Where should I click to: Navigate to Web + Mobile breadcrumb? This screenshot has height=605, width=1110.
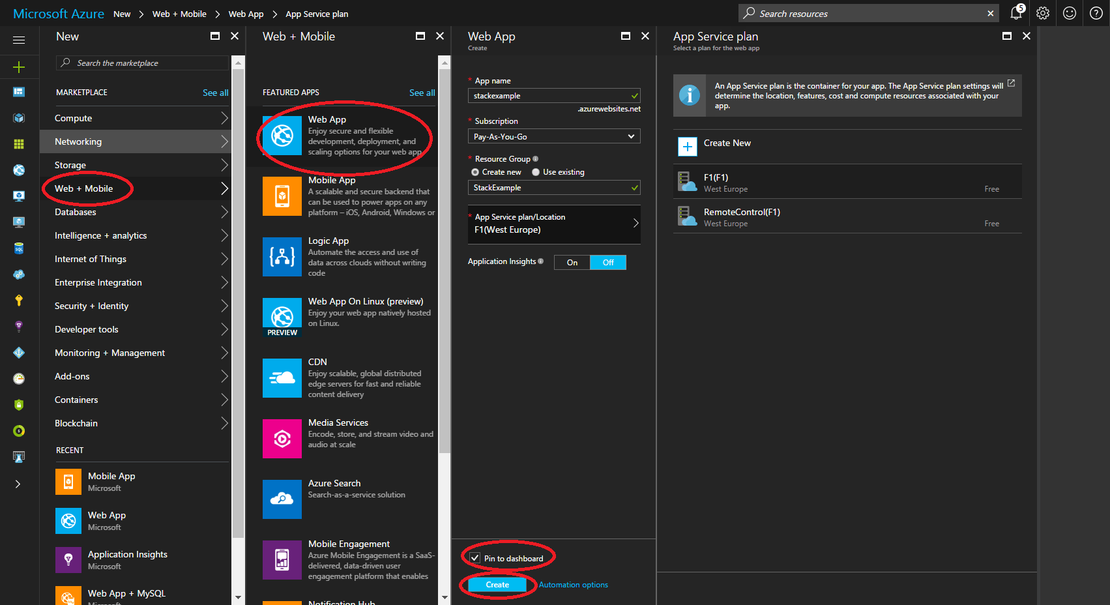click(179, 14)
